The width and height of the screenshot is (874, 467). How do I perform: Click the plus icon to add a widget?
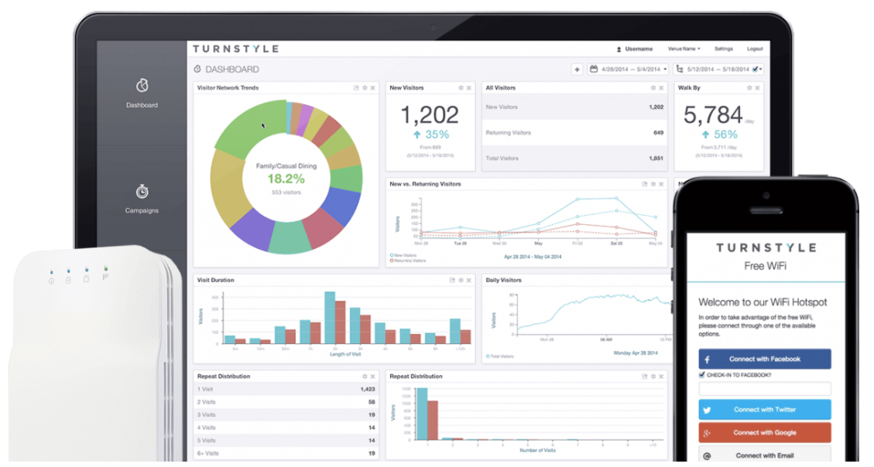(577, 70)
